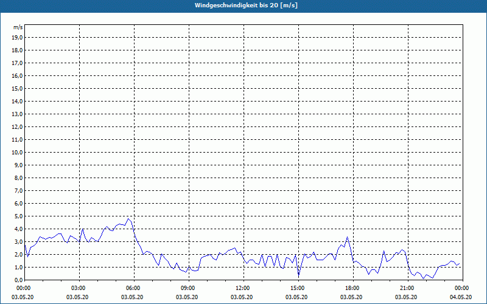Click the "m/s" unit label on the y-axis
Screen dimensions: 487x304
[18, 27]
